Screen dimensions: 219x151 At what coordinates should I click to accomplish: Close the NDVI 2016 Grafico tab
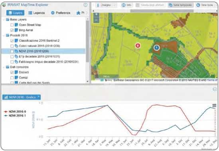pos(39,97)
